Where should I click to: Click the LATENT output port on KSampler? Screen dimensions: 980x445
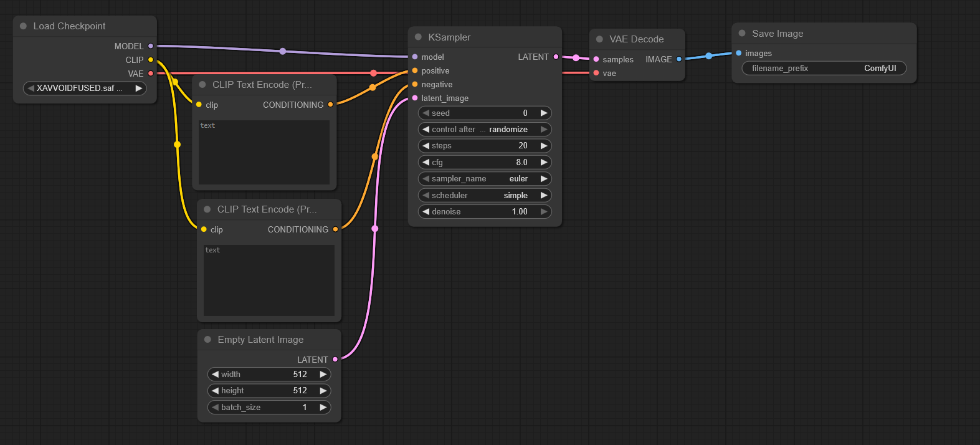[556, 57]
